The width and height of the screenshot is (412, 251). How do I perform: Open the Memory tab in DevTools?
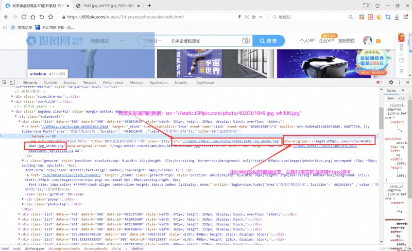coord(136,82)
